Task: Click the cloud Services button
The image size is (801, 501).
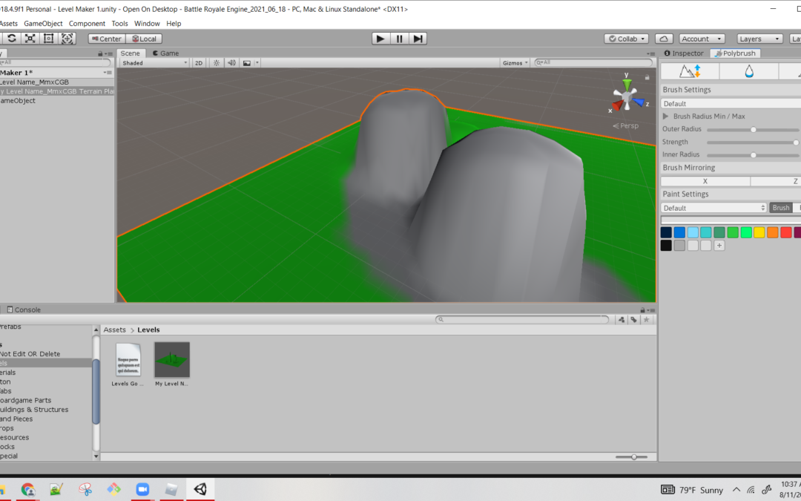Action: pyautogui.click(x=664, y=39)
